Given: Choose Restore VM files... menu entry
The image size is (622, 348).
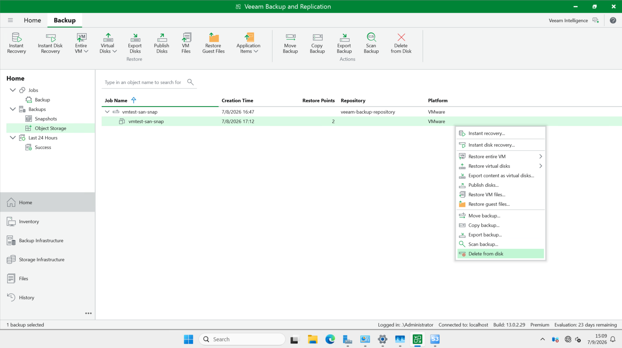Looking at the screenshot, I should tap(501, 195).
